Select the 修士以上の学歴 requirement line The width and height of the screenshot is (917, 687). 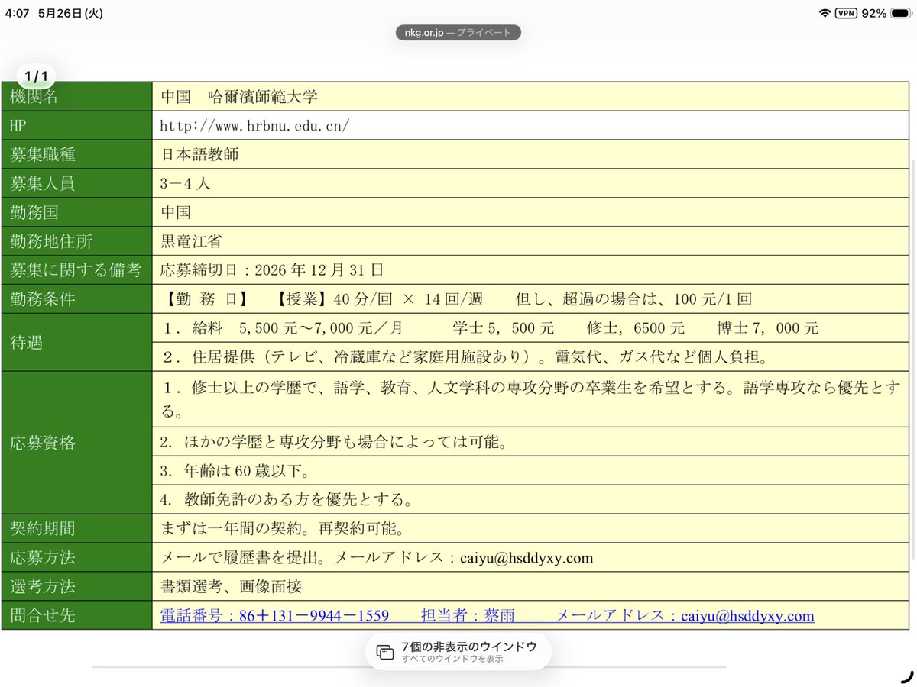(x=531, y=399)
